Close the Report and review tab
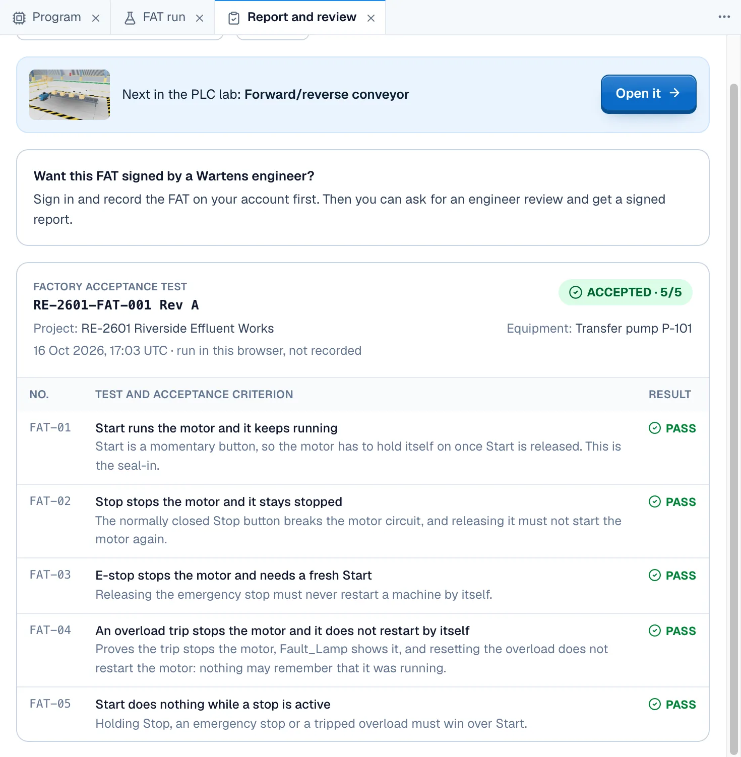 coord(371,18)
